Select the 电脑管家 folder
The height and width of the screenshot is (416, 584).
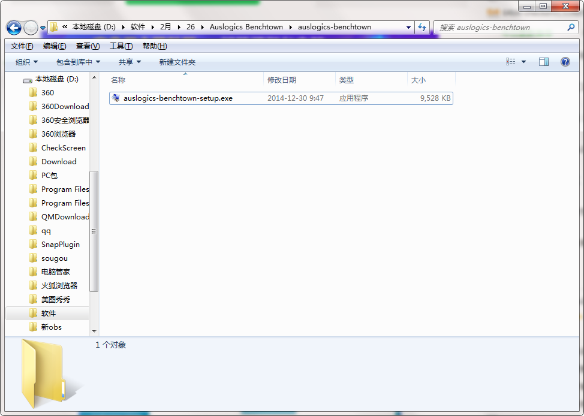coord(56,272)
